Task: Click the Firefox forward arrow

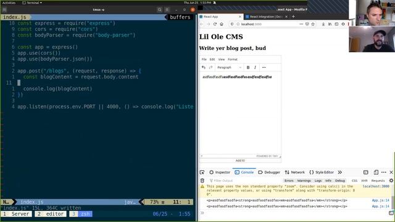Action: point(208,24)
